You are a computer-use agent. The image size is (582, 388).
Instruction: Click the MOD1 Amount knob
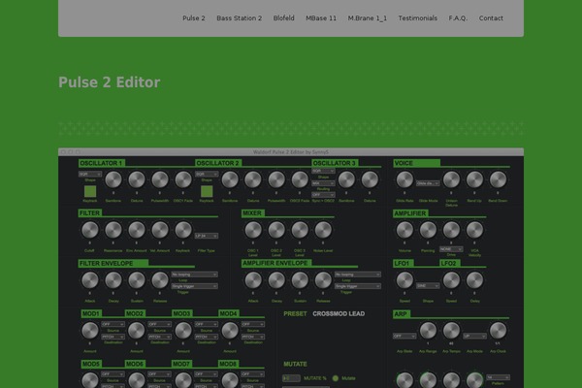click(90, 331)
